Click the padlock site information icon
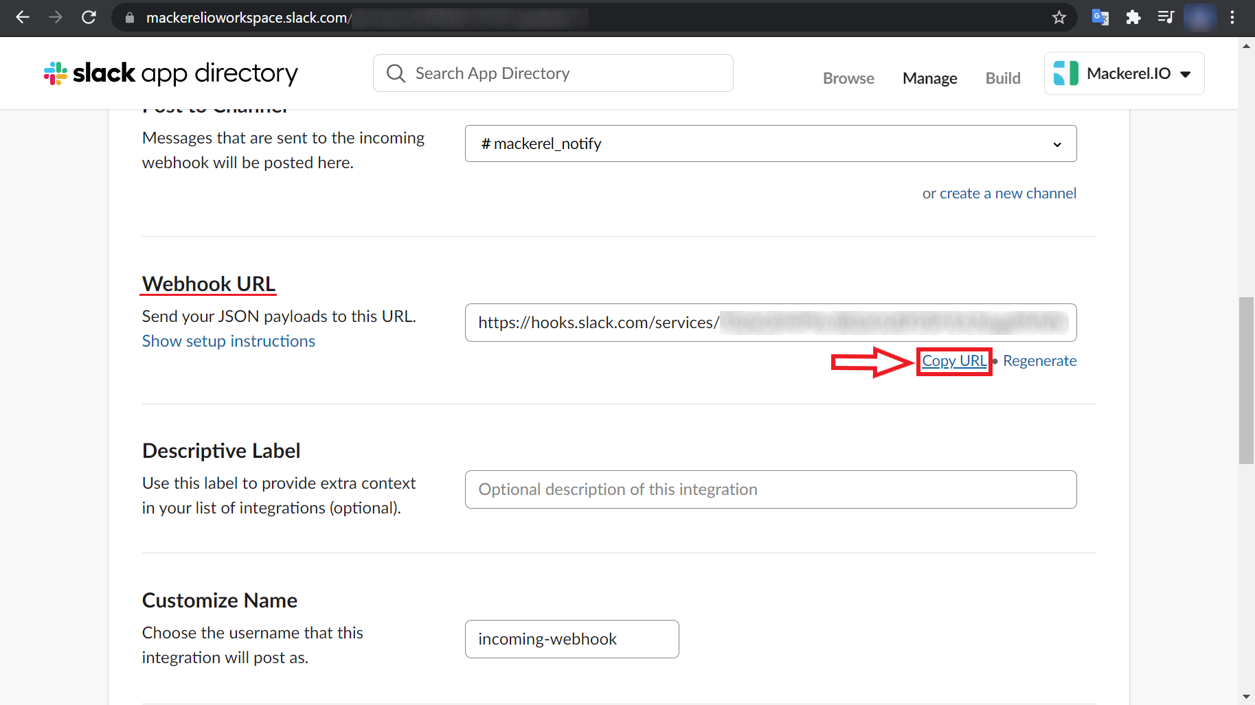Viewport: 1255px width, 705px height. (x=128, y=17)
